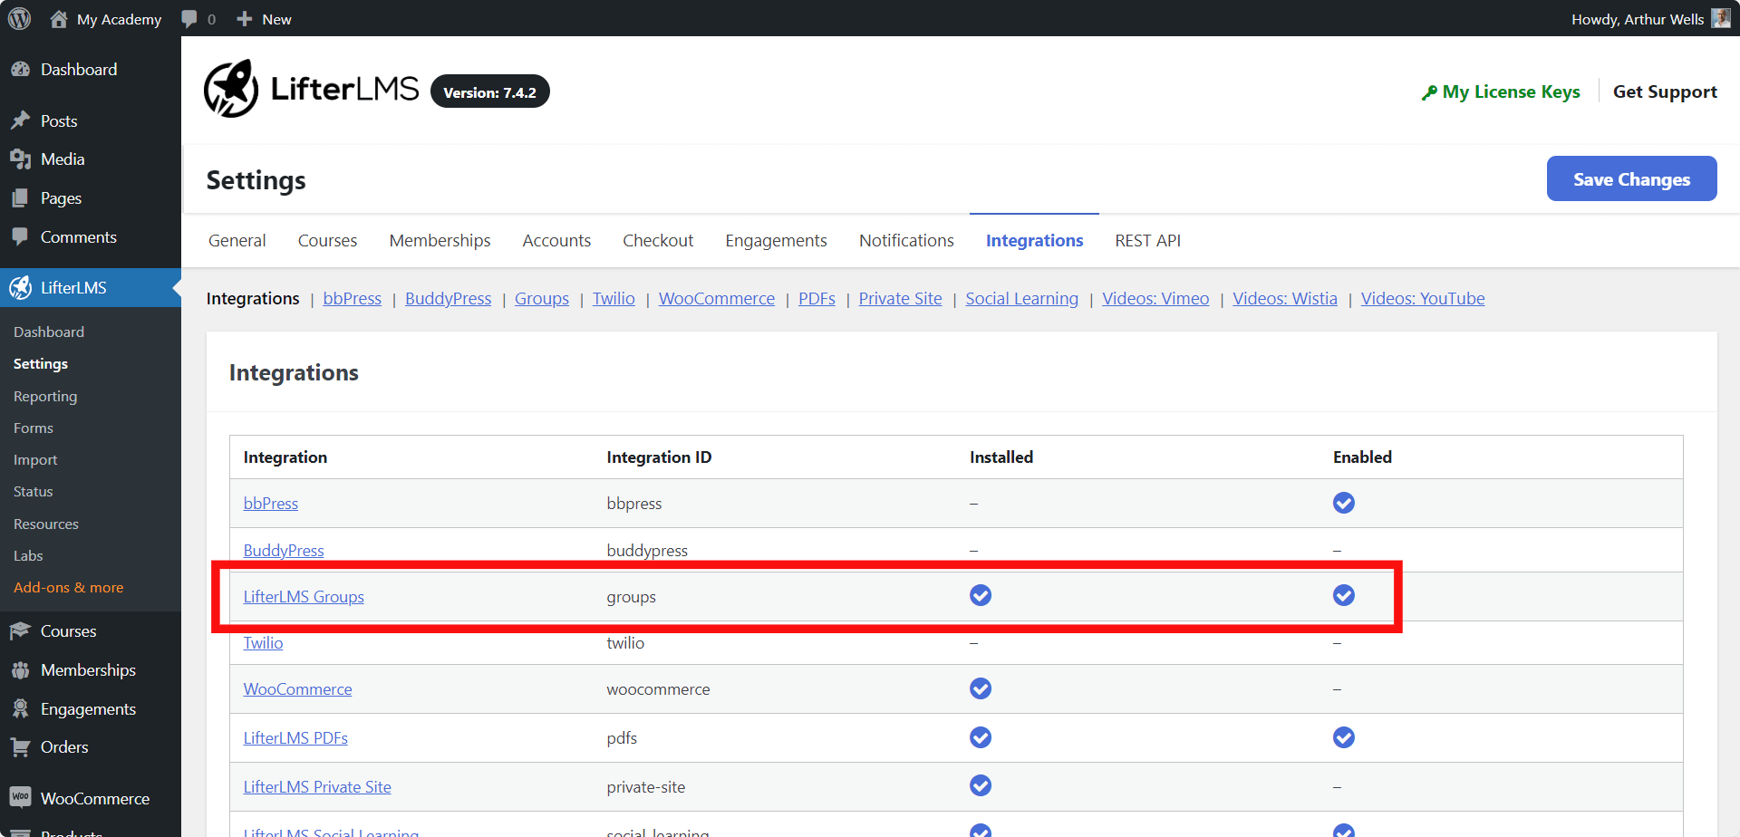This screenshot has width=1740, height=837.
Task: Open Labs in LifterLMS submenu
Action: 28,556
